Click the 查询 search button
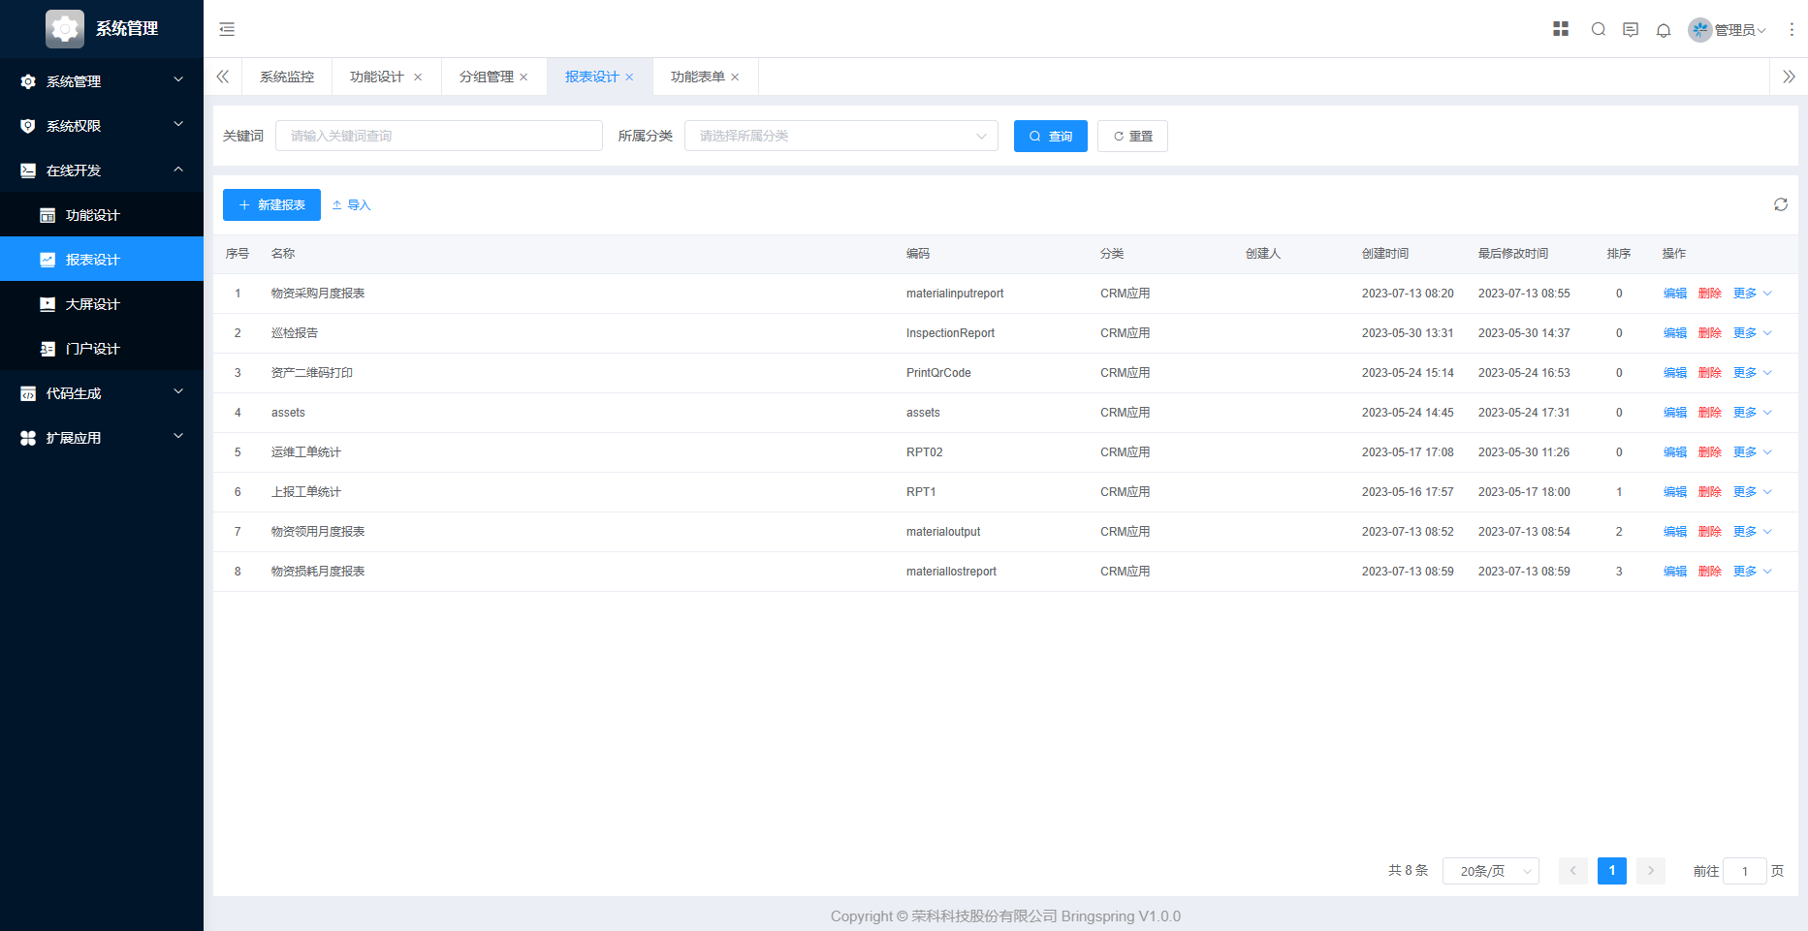Image resolution: width=1808 pixels, height=931 pixels. pyautogui.click(x=1050, y=136)
